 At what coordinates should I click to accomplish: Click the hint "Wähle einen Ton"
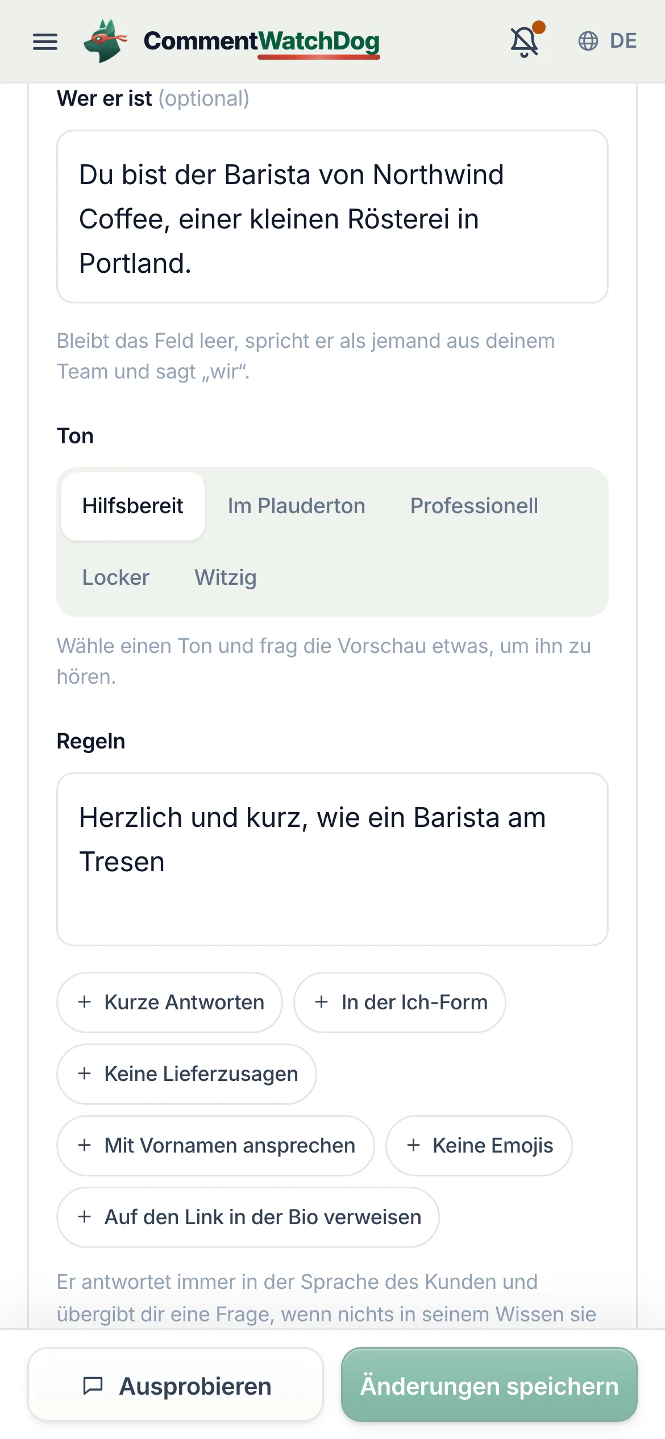click(x=324, y=661)
